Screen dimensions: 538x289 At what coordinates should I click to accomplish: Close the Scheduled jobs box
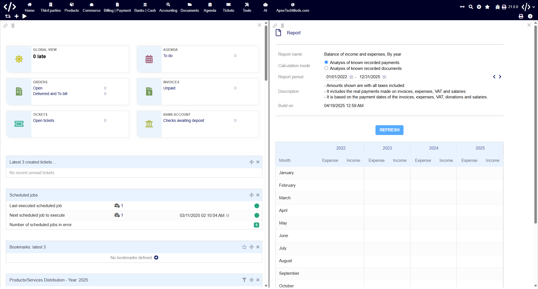258,195
